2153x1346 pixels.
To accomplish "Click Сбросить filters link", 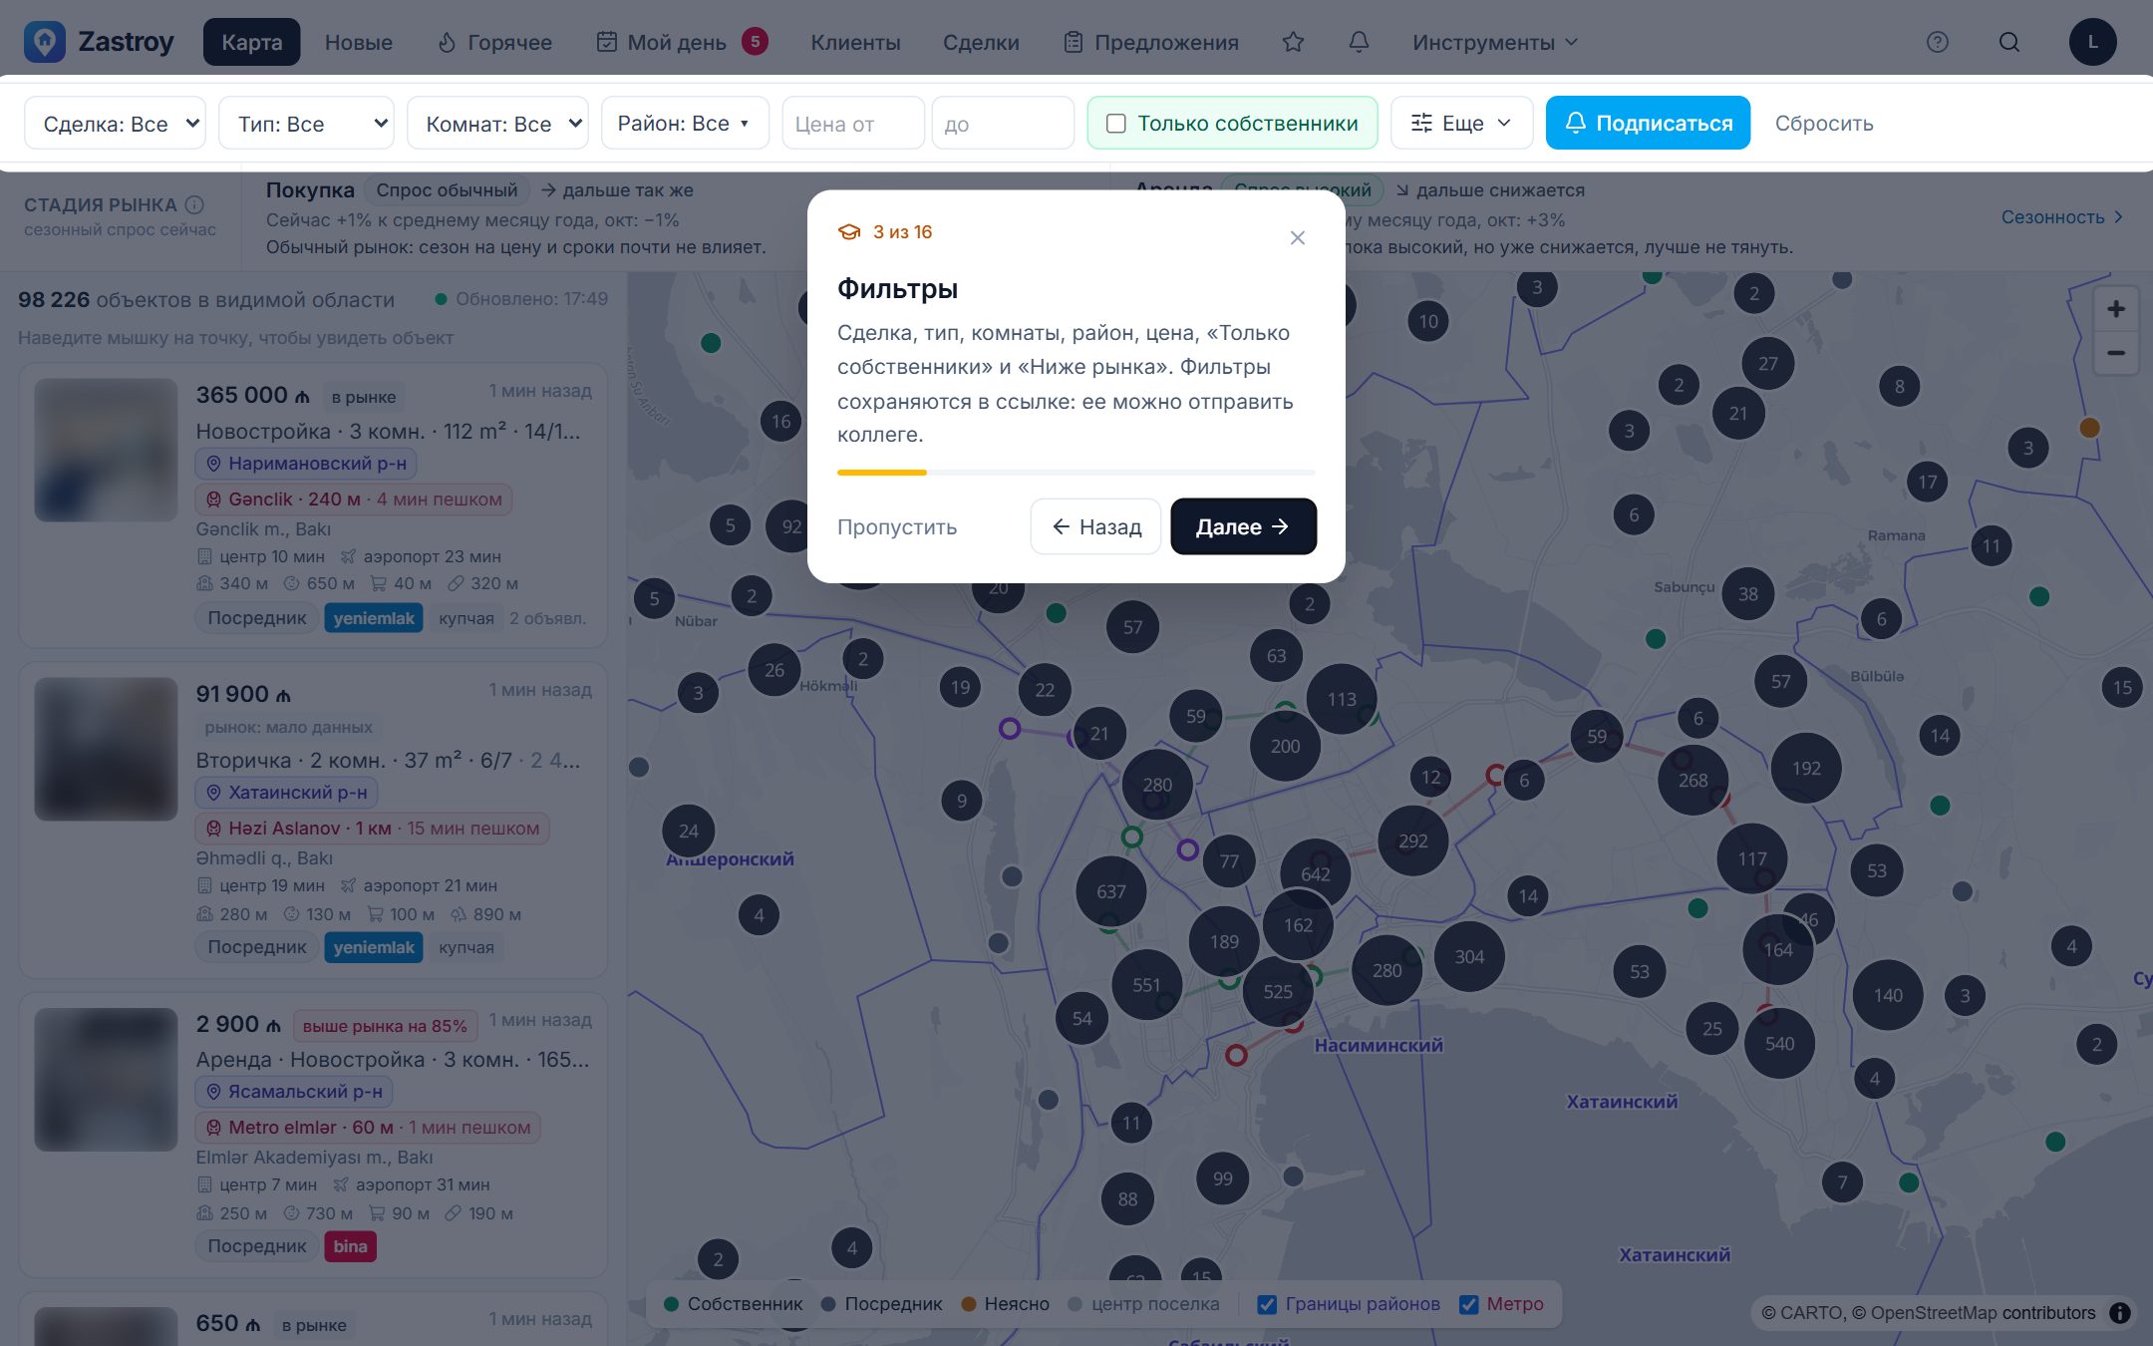I will (1824, 124).
